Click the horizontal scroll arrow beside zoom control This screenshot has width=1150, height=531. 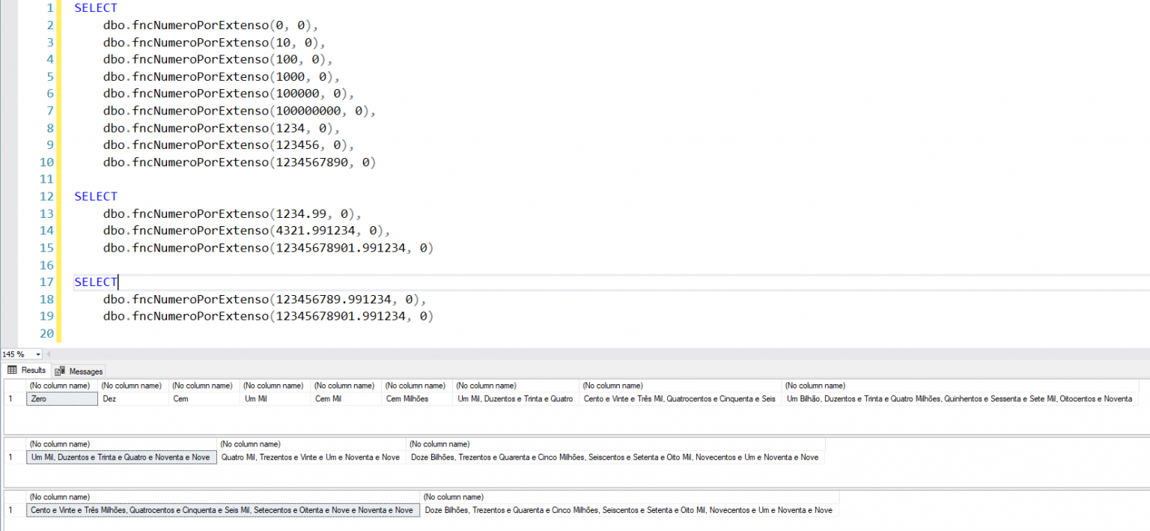click(48, 354)
